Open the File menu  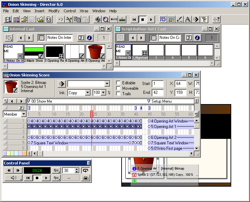point(6,11)
